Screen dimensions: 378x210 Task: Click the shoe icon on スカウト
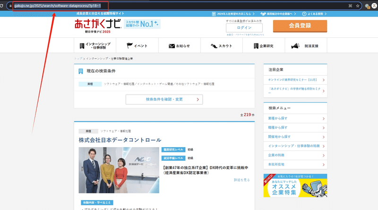click(214, 46)
